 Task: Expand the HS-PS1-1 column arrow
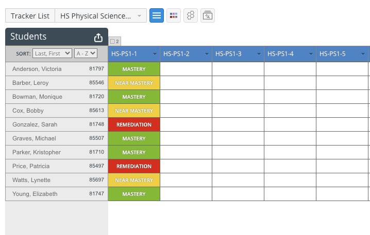point(155,54)
